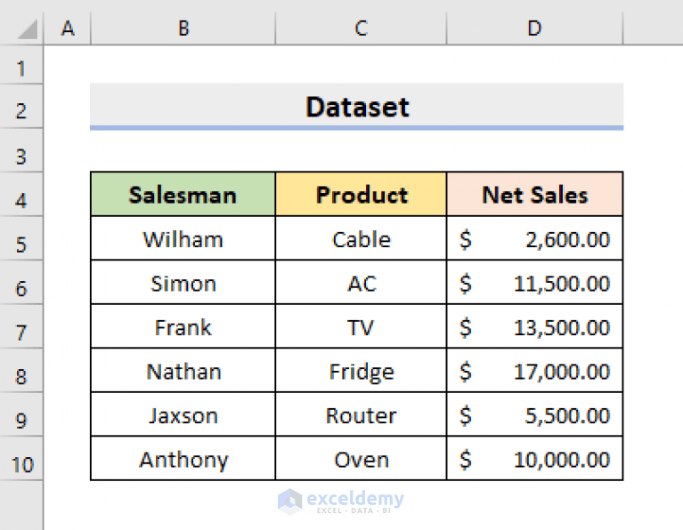Select the Anthony cell
Screen dimensions: 683x530
click(x=183, y=458)
